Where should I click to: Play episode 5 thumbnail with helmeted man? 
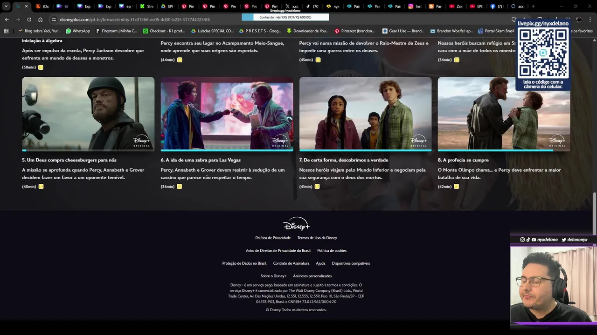88,114
